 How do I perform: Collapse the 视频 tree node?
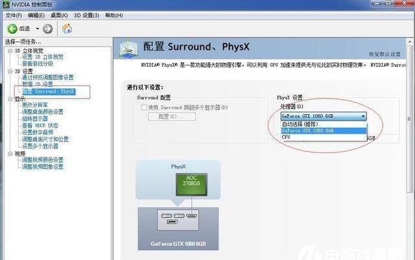[x=10, y=154]
